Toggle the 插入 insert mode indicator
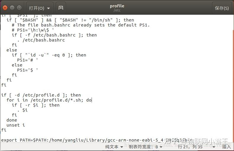The image size is (234, 151). tap(226, 147)
